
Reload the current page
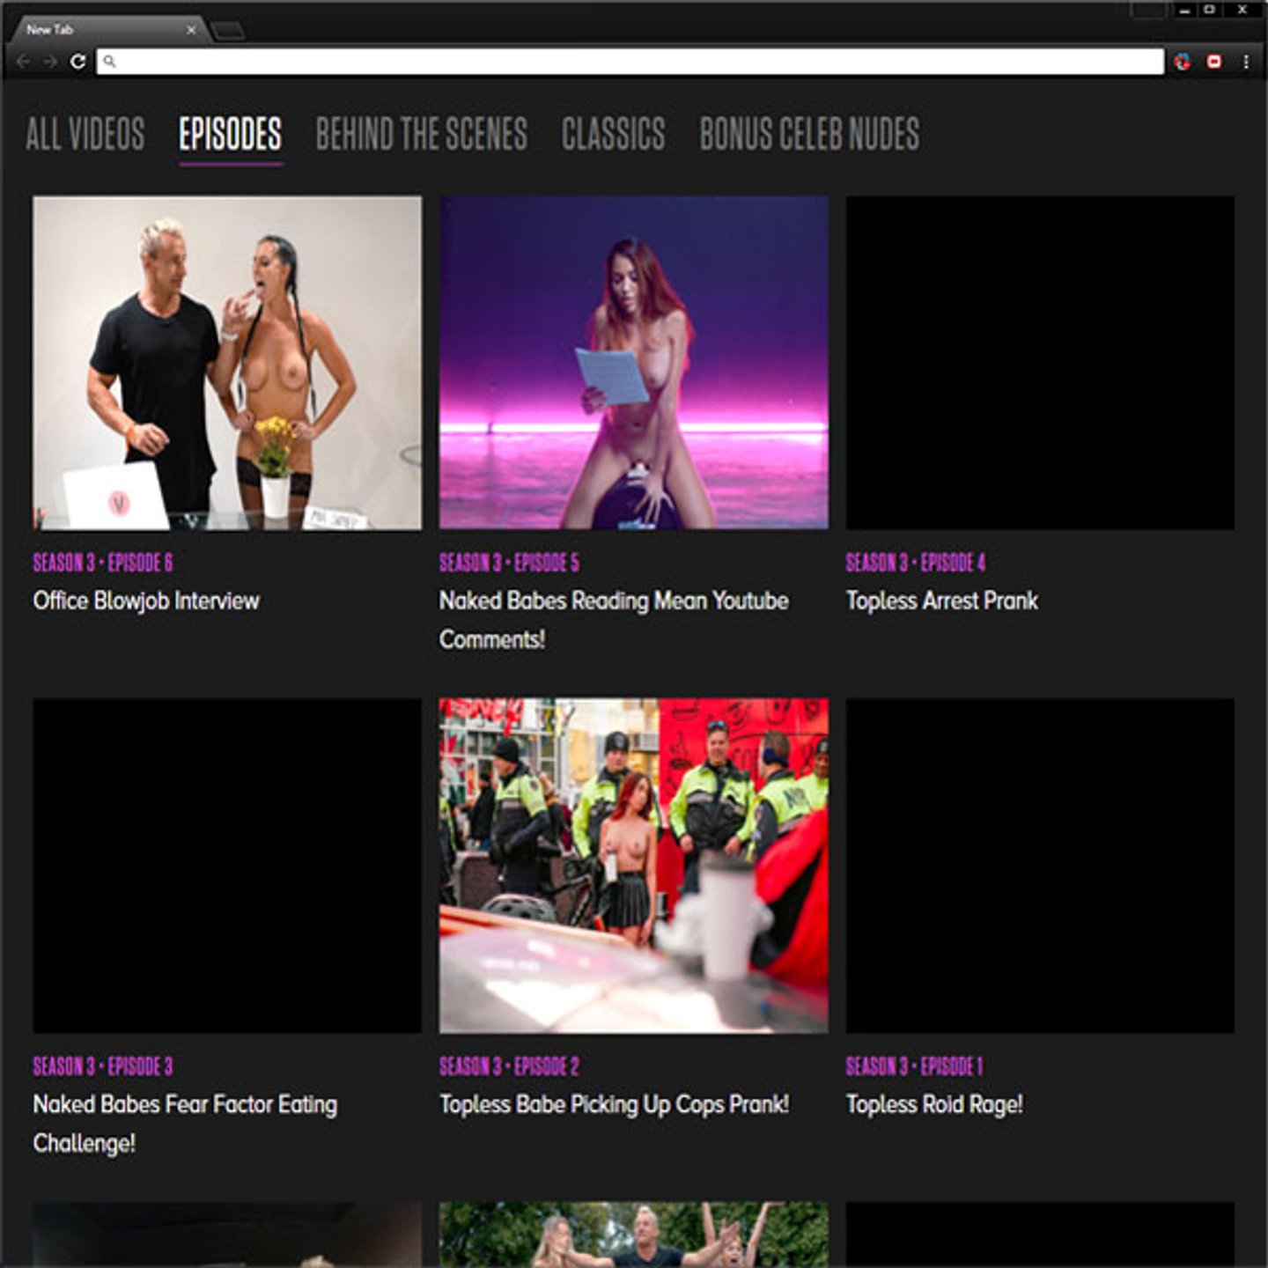(x=77, y=62)
